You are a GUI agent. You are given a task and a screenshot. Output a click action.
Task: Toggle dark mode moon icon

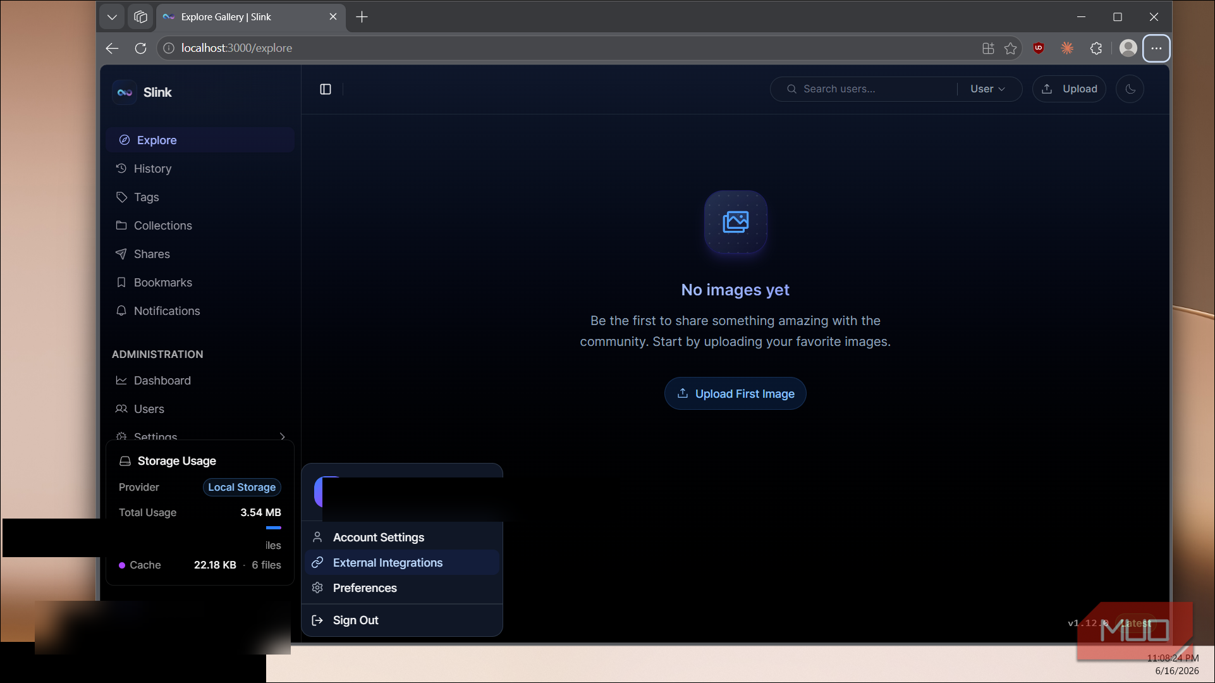tap(1130, 89)
